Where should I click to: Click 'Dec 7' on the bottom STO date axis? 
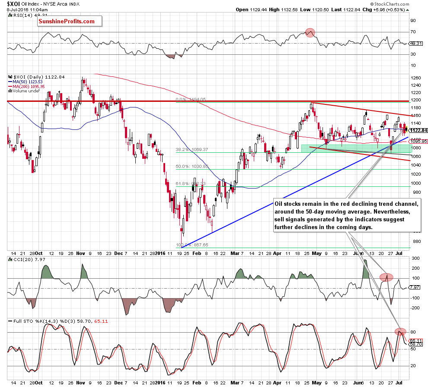121,383
